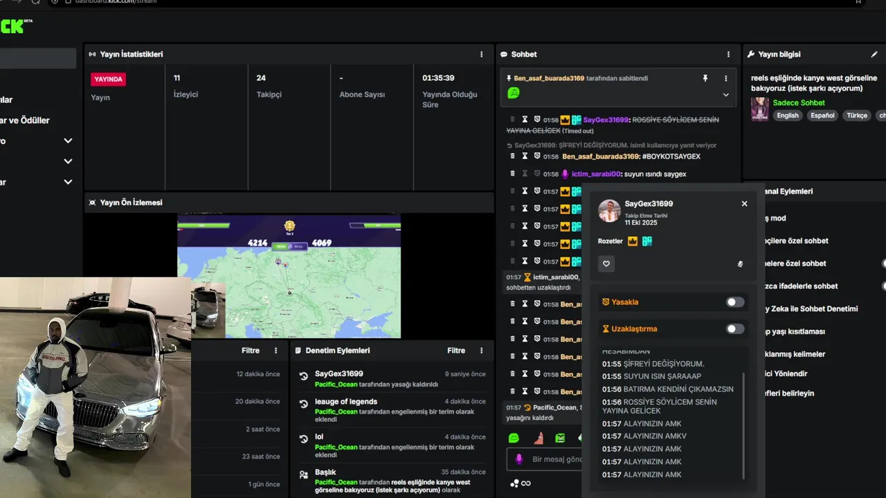
Task: Click the browser bookmark star icon
Action: pos(859,1)
